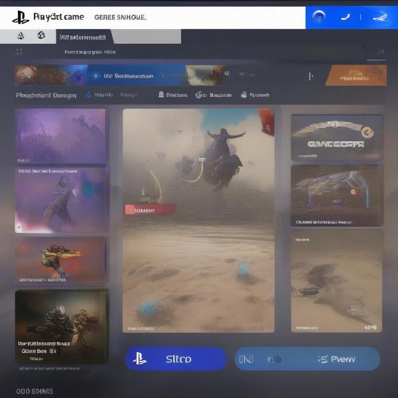Click the phone-shaped icon in blue header

click(x=346, y=17)
